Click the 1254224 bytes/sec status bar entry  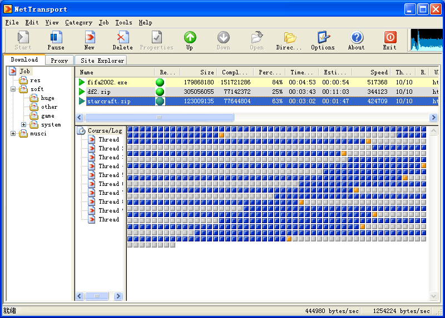(x=401, y=311)
